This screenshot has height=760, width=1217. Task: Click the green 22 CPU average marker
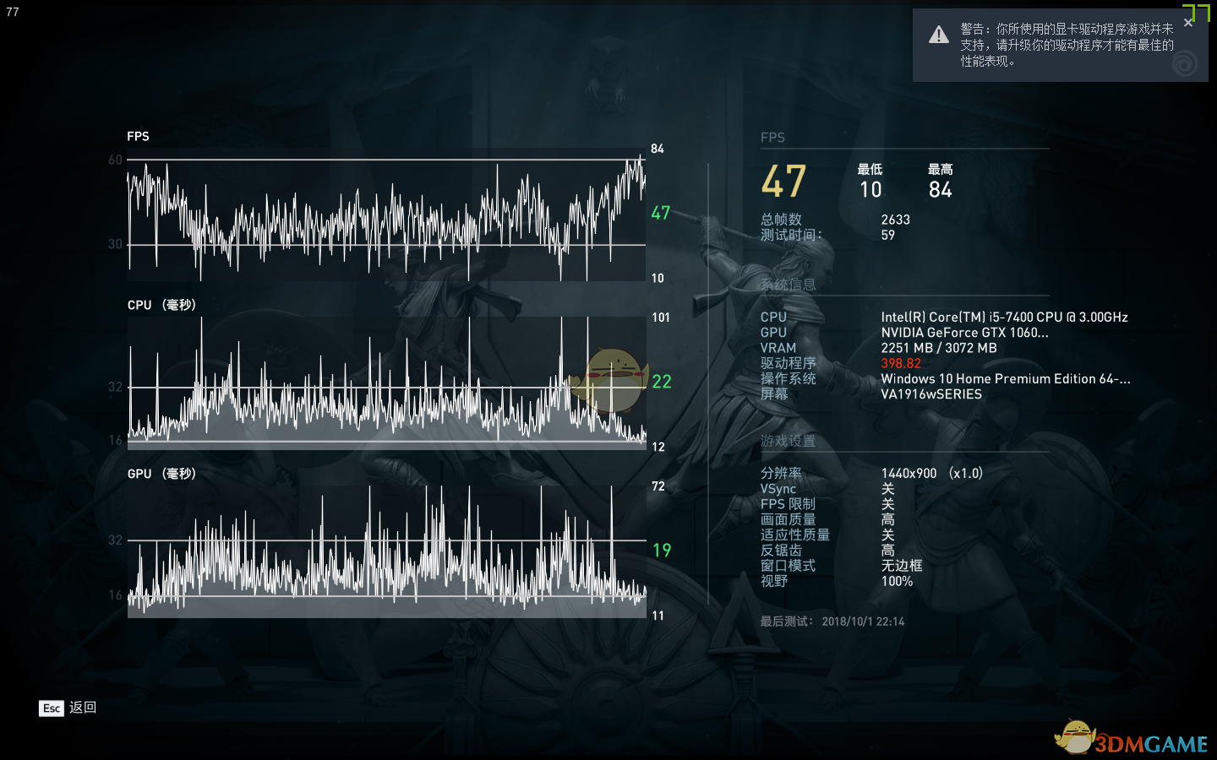click(x=662, y=382)
